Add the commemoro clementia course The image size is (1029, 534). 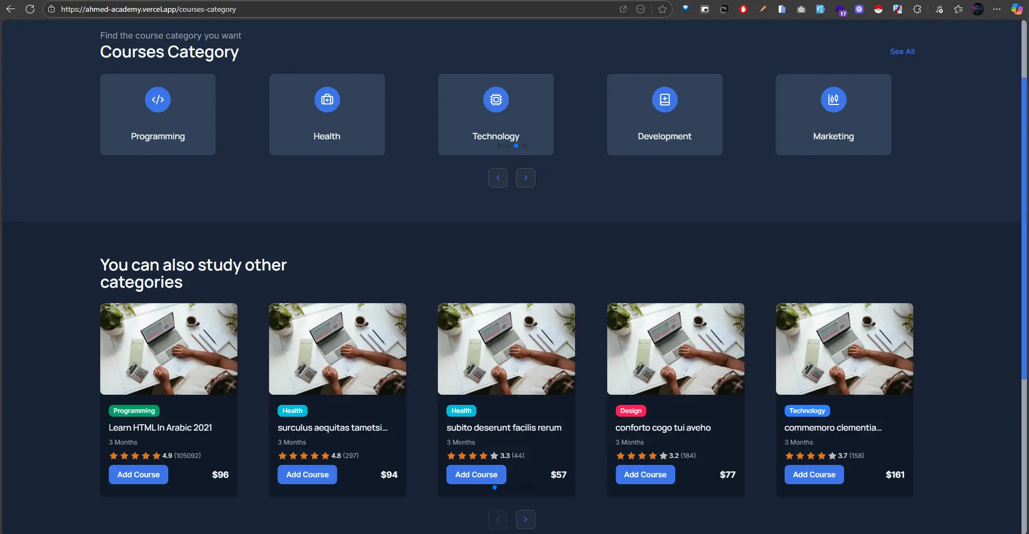pos(814,475)
